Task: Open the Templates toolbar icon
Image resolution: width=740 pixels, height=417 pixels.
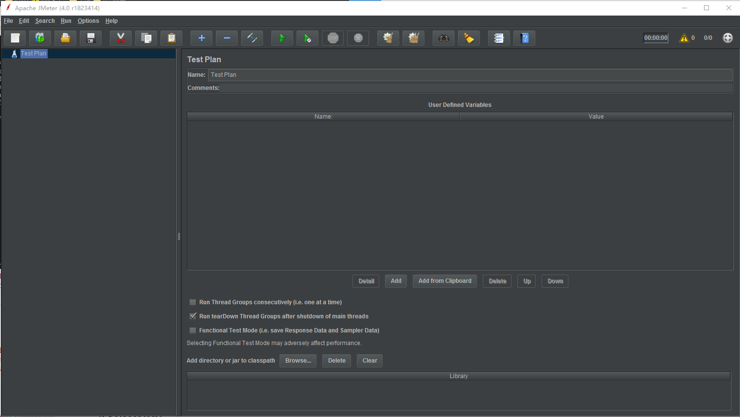Action: tap(40, 38)
